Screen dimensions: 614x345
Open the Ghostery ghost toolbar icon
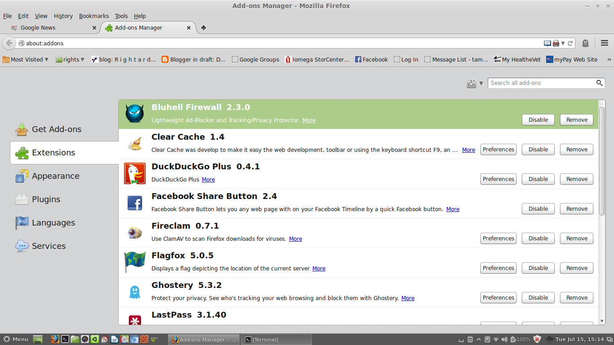(585, 43)
